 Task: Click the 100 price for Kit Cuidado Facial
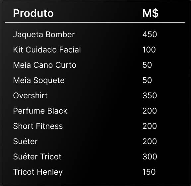149,50
